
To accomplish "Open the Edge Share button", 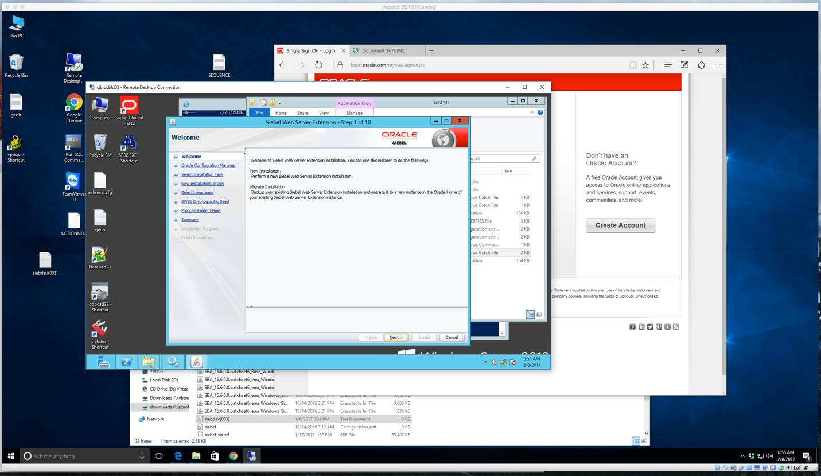I will pyautogui.click(x=701, y=65).
